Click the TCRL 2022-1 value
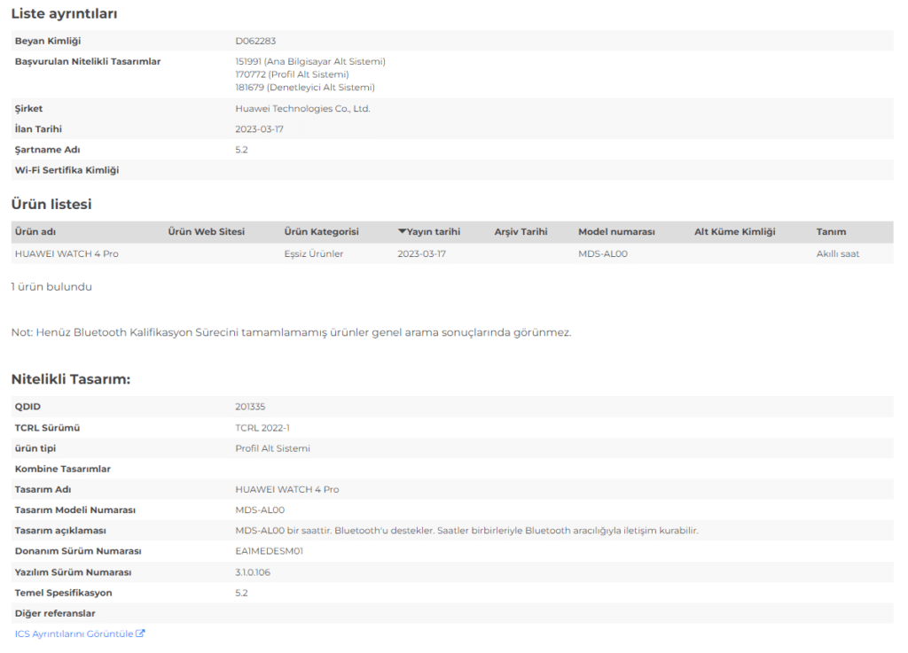 [262, 428]
